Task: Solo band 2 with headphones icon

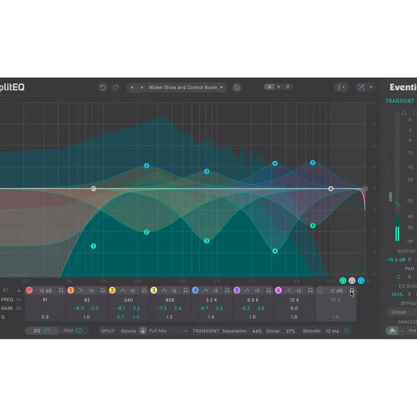Action: pyautogui.click(x=144, y=290)
